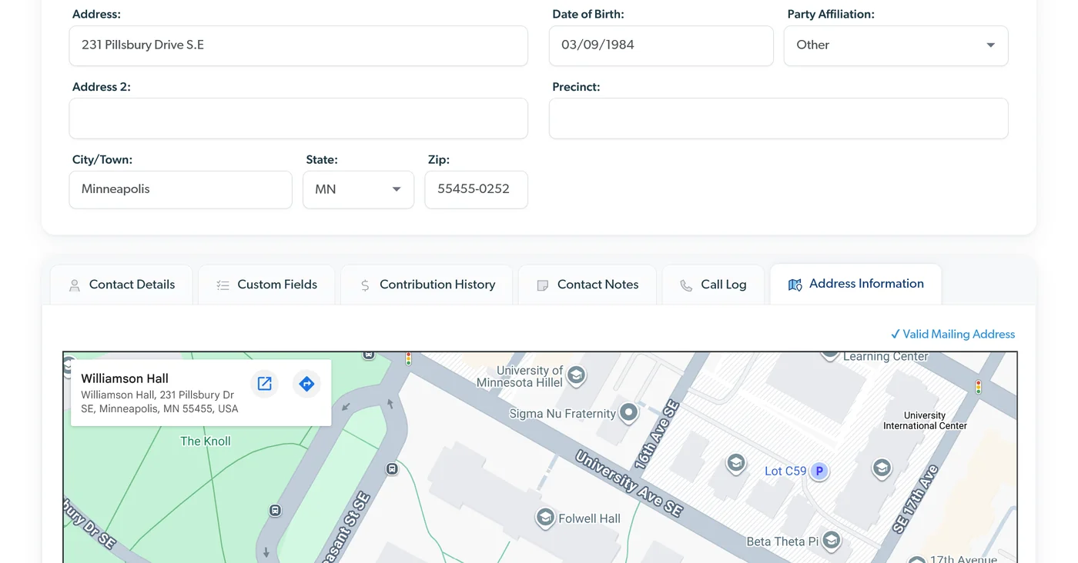Click the "SE 17th Ave" street label
This screenshot has height=563, width=1078.
tap(916, 500)
